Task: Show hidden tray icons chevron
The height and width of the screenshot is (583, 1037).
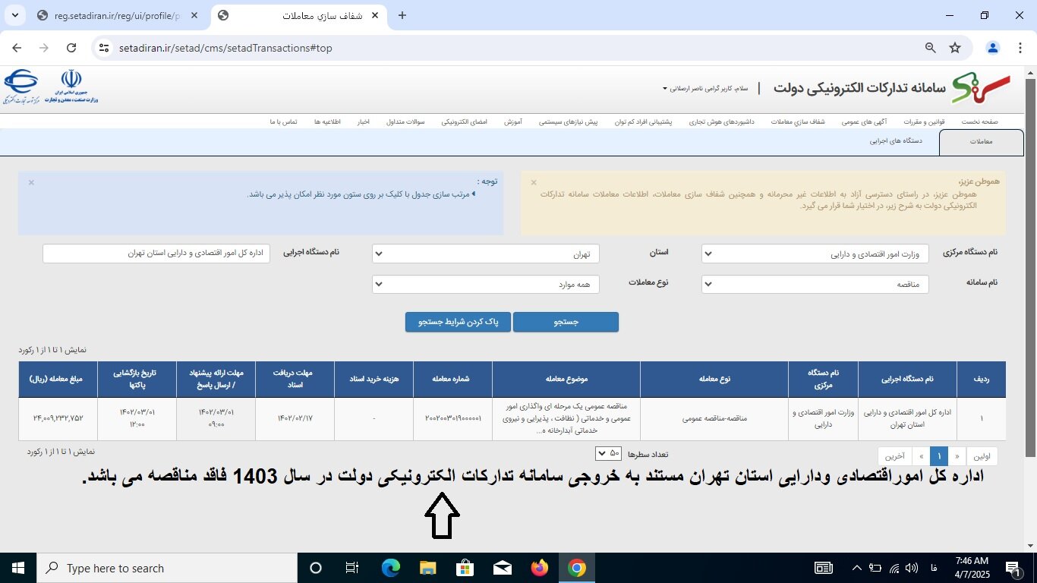Action: tap(857, 568)
